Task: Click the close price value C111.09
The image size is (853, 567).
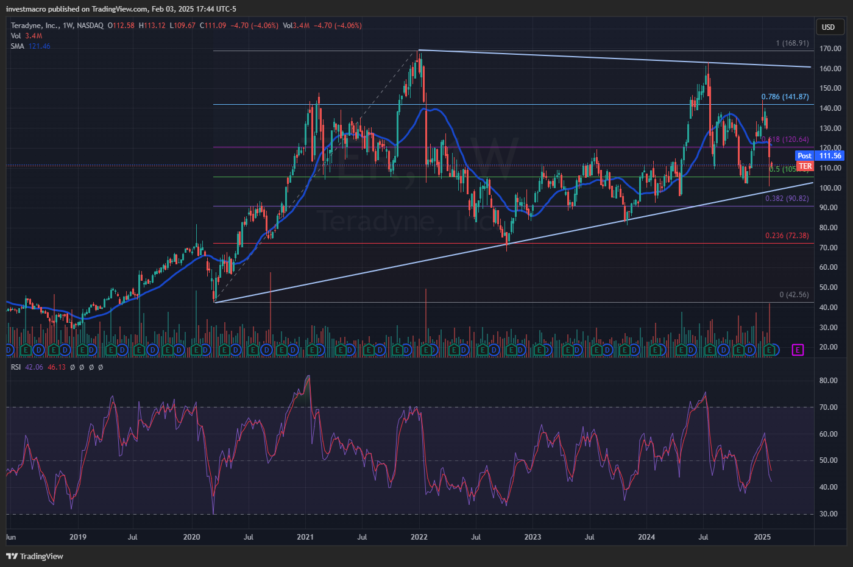Action: (x=213, y=26)
